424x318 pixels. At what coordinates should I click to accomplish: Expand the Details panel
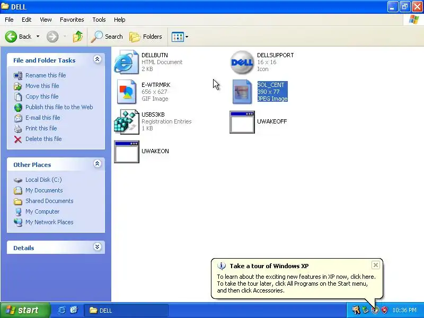pos(98,247)
